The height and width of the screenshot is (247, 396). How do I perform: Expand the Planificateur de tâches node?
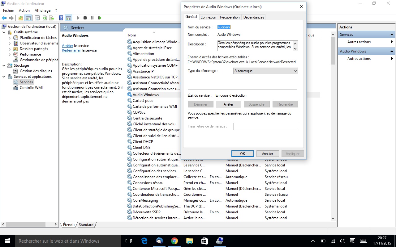click(x=10, y=38)
